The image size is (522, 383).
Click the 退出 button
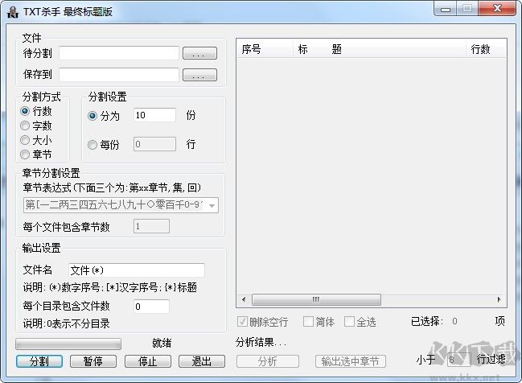pos(202,361)
